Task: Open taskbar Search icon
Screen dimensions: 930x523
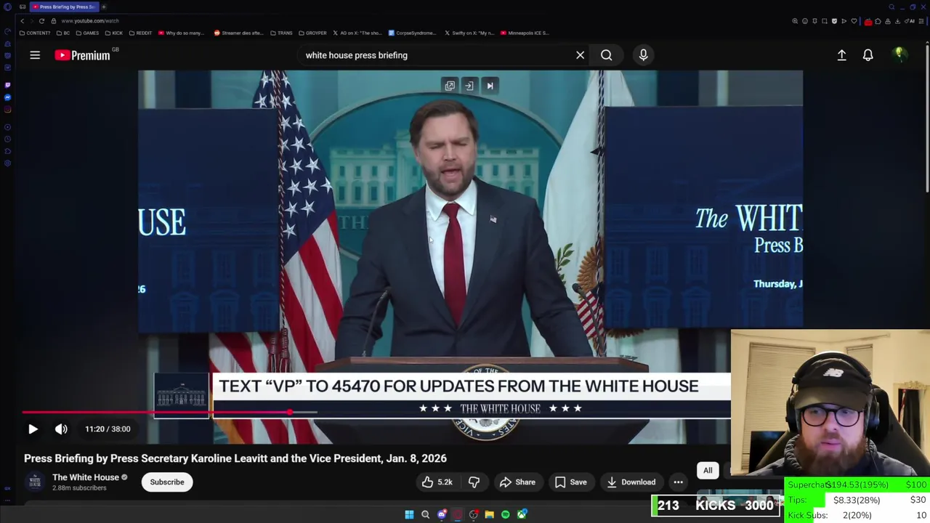Action: click(x=425, y=515)
